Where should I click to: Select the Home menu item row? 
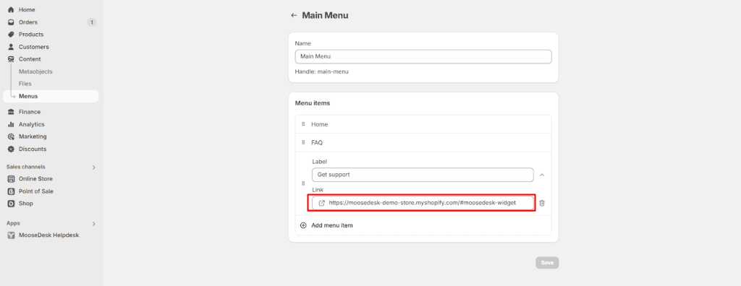423,124
